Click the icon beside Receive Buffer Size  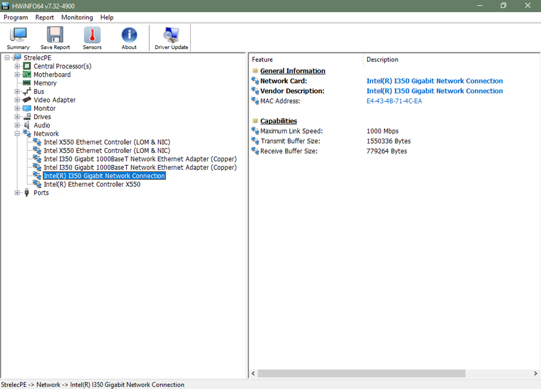[x=255, y=151]
